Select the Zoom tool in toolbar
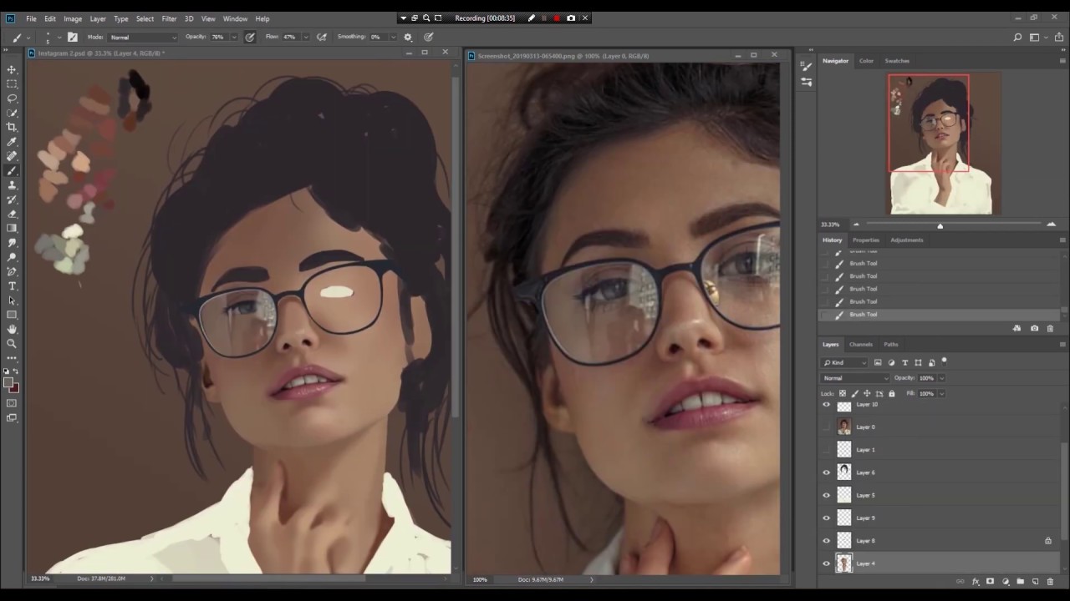This screenshot has height=601, width=1070. [12, 343]
